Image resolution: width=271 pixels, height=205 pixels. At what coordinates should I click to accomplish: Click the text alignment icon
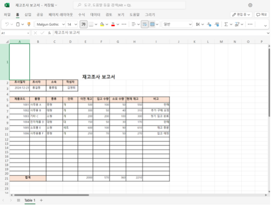pyautogui.click(x=133, y=24)
